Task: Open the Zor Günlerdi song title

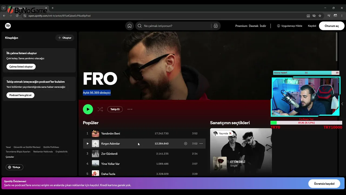Action: click(x=109, y=154)
